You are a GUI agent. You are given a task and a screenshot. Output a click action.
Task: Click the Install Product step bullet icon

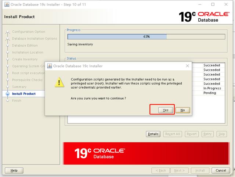point(7,94)
